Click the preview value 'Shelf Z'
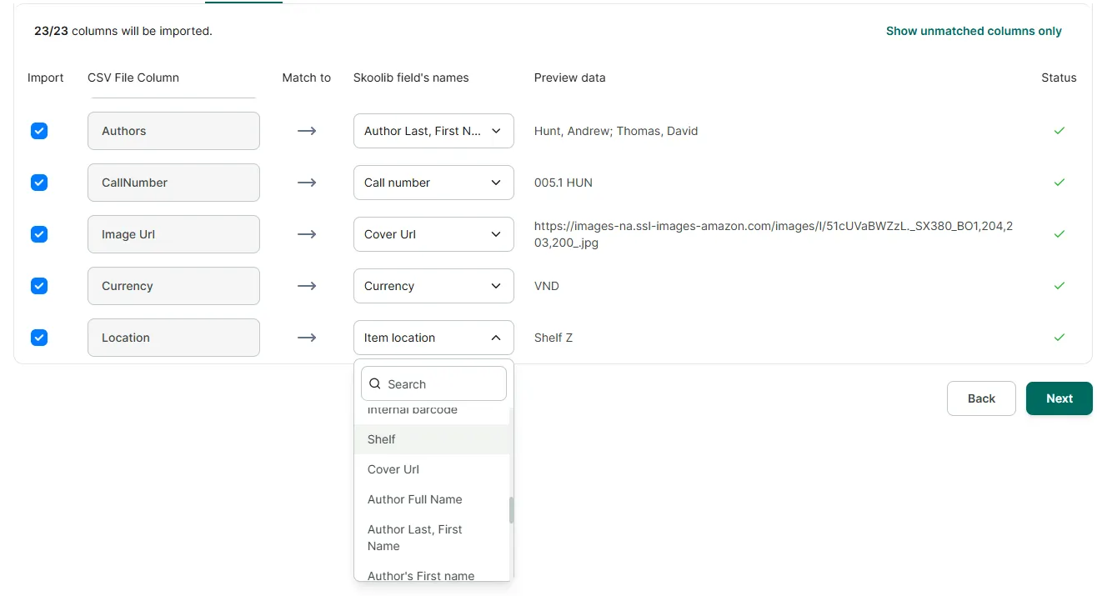 554,338
